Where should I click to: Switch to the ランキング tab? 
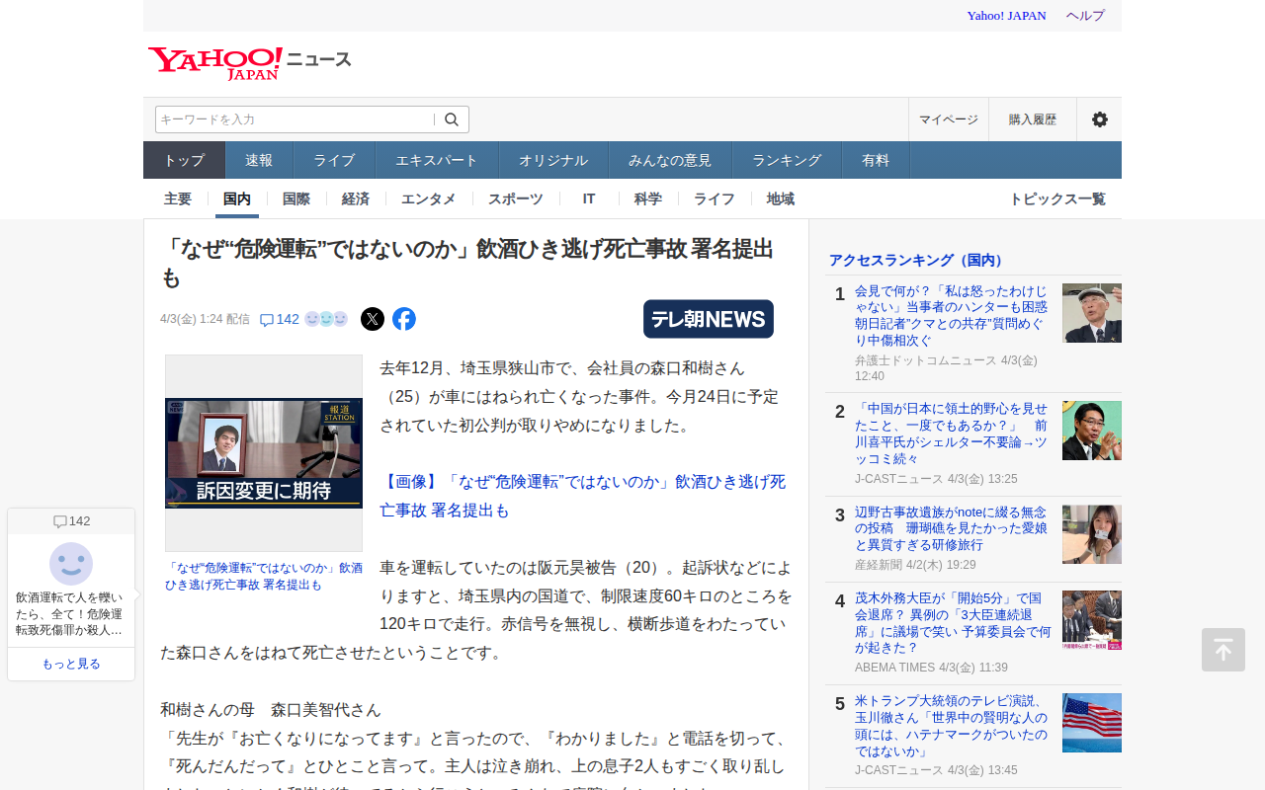click(786, 160)
